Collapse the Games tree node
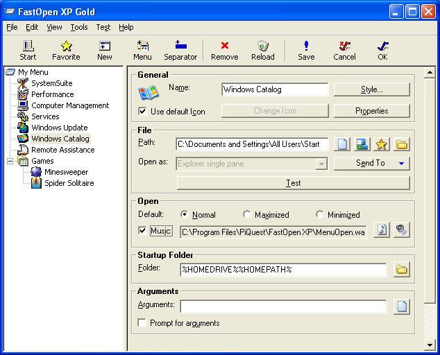This screenshot has width=440, height=355. click(x=10, y=161)
